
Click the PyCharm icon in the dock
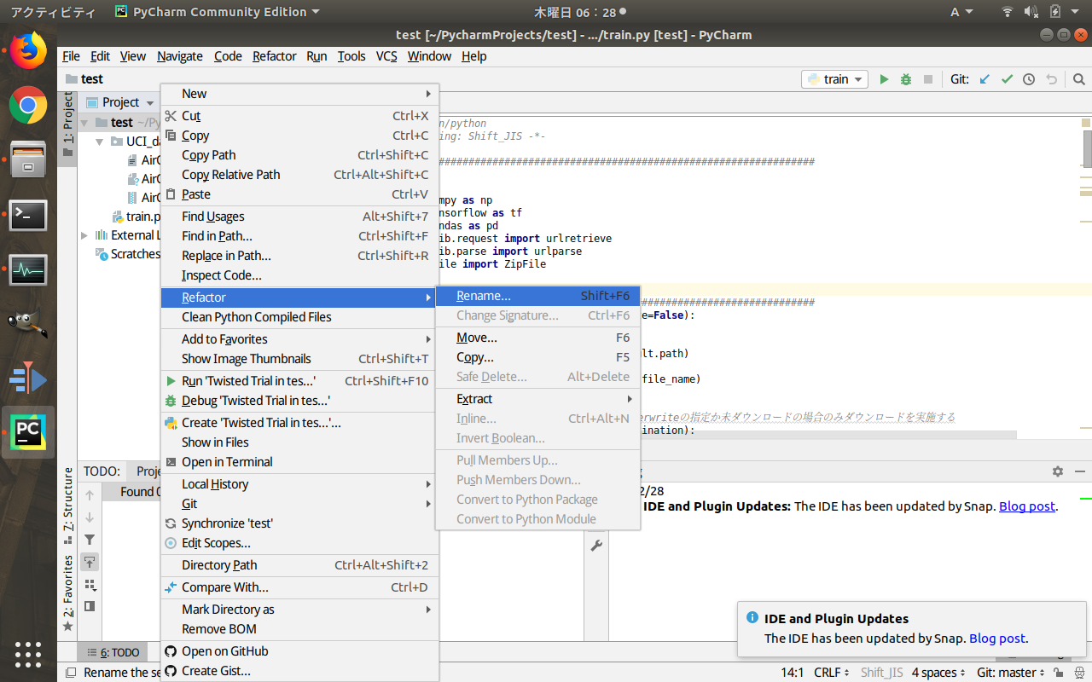click(x=28, y=432)
